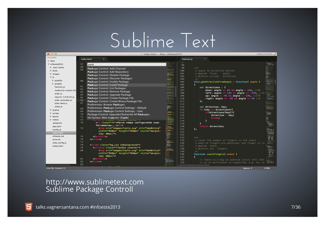Image resolution: width=325 pixels, height=234 pixels.
Task: Choose Package Control: Create Binary Package File
Action: click(x=127, y=101)
